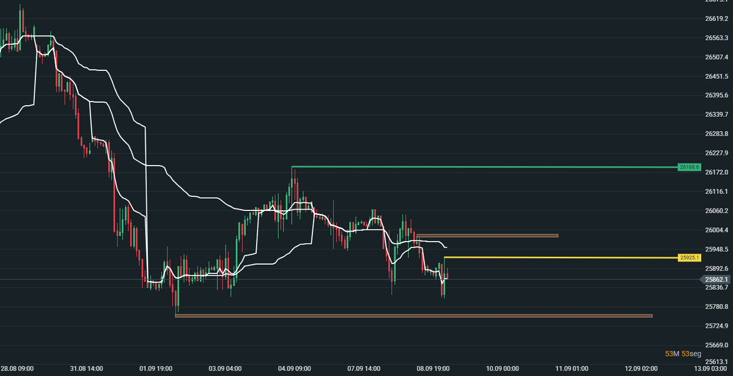Click the green 26188.6 price tag

click(689, 167)
